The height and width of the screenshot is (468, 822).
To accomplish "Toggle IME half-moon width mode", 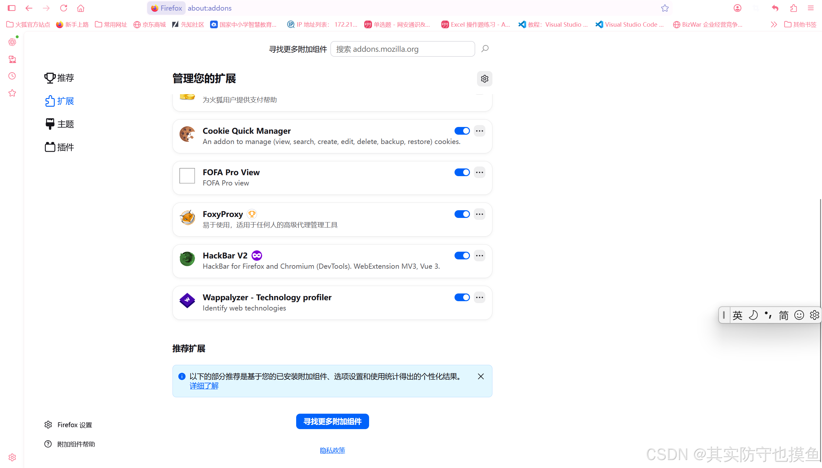I will [x=753, y=315].
